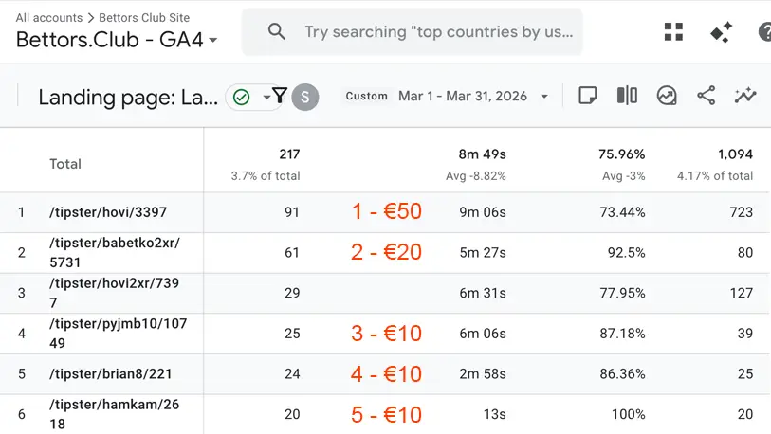Click the filter funnel icon

pyautogui.click(x=280, y=95)
